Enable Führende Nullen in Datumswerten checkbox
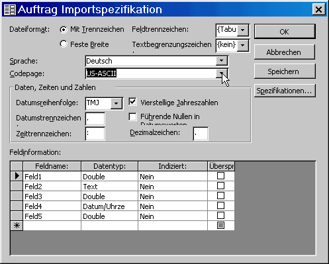Screen dimensions: 329x264 pos(132,116)
